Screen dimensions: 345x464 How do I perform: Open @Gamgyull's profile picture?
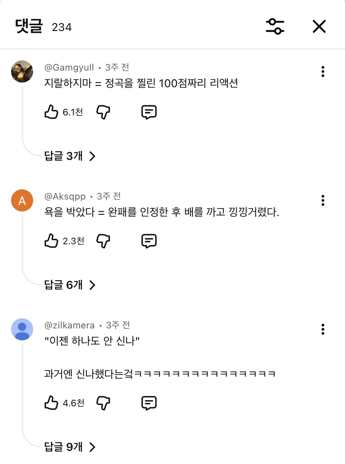coord(22,71)
